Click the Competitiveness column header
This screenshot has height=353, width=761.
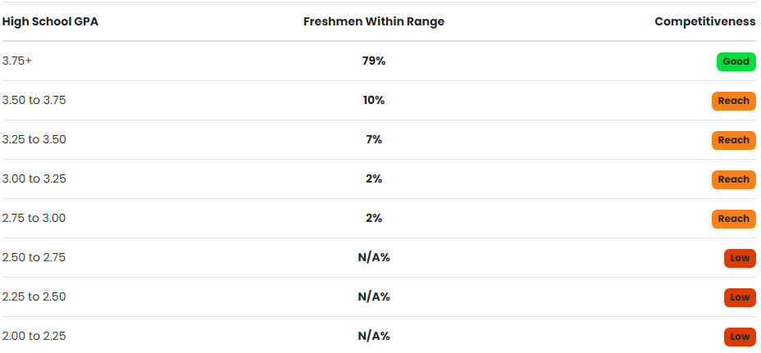tap(704, 22)
